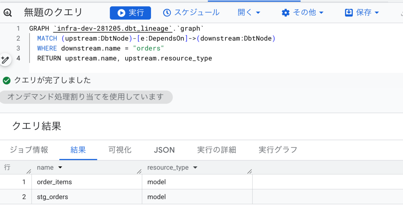
Task: Switch to the ジョブ情報 tab
Action: click(29, 150)
